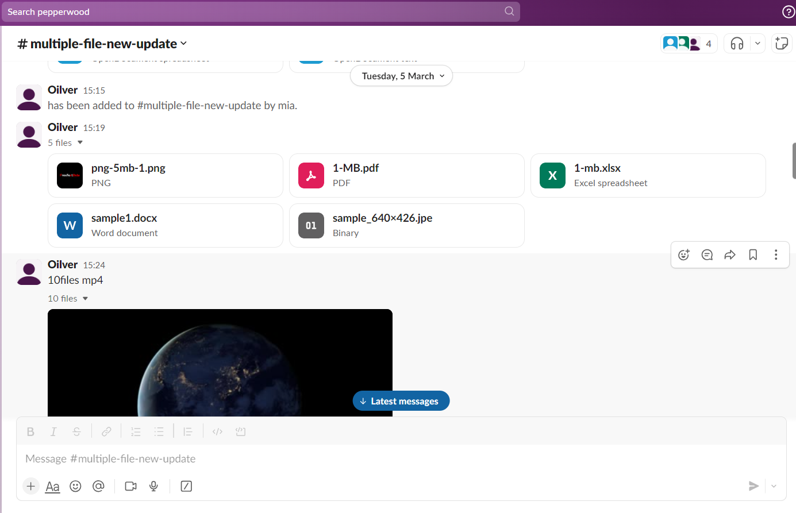
Task: Toggle bold text formatting
Action: pyautogui.click(x=31, y=431)
